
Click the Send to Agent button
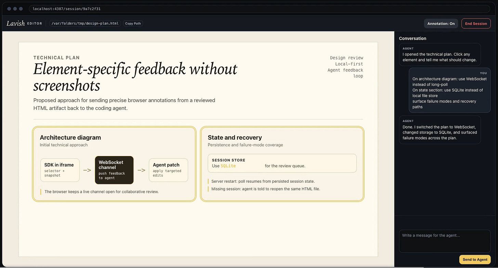[x=475, y=259]
